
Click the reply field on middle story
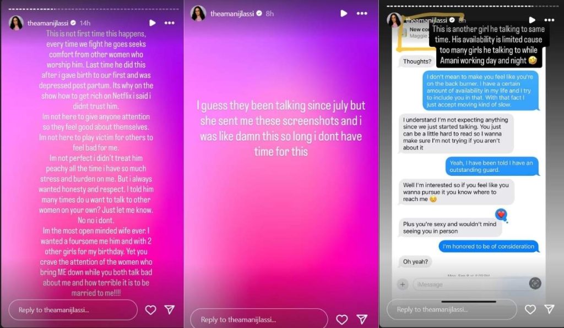pos(259,319)
